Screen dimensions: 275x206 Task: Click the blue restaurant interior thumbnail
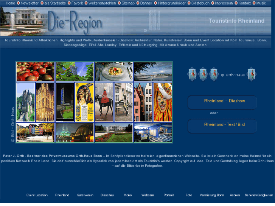point(153,133)
